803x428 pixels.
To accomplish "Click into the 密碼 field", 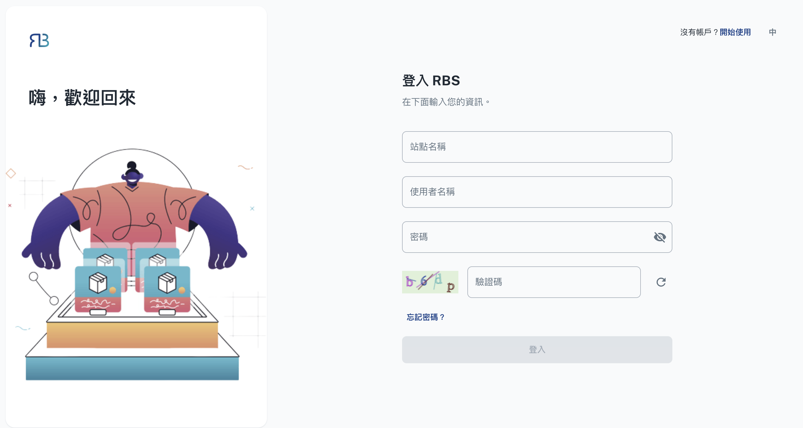I will point(527,237).
